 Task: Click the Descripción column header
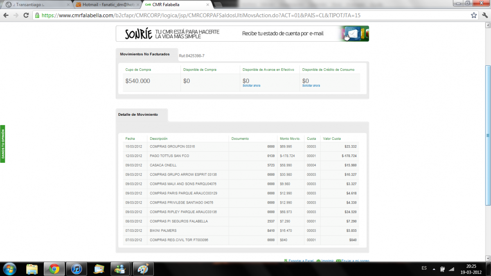click(x=159, y=139)
